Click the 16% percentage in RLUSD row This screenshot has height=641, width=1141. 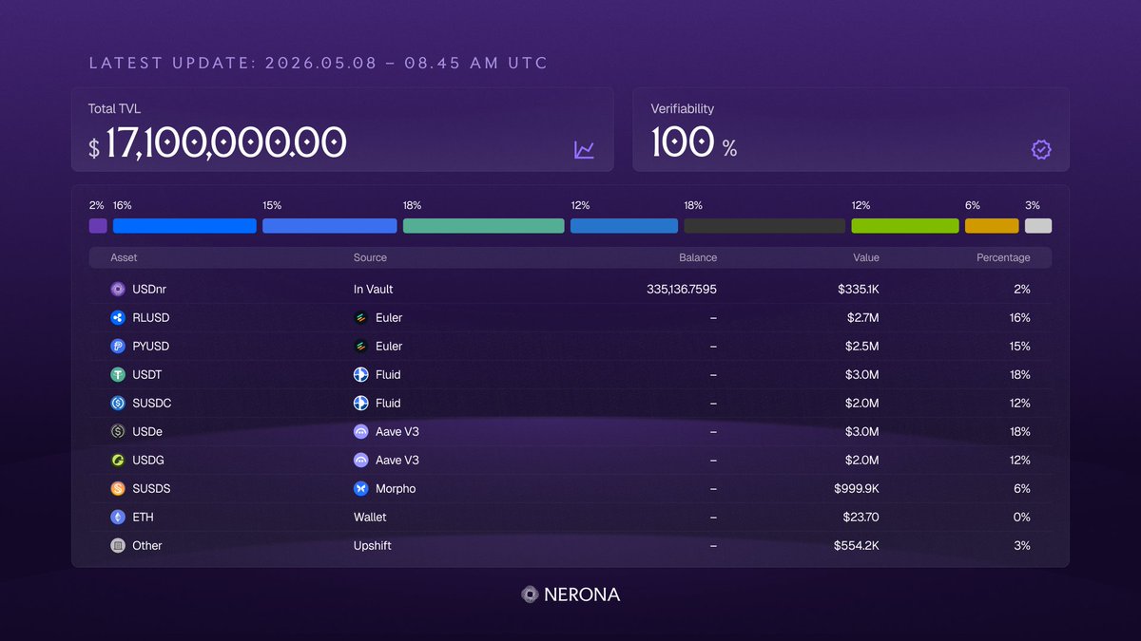[1020, 317]
